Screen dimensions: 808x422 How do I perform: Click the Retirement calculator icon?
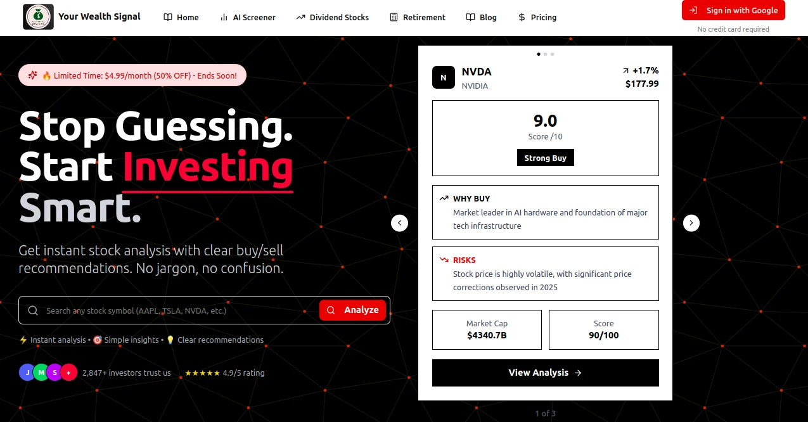(x=394, y=17)
